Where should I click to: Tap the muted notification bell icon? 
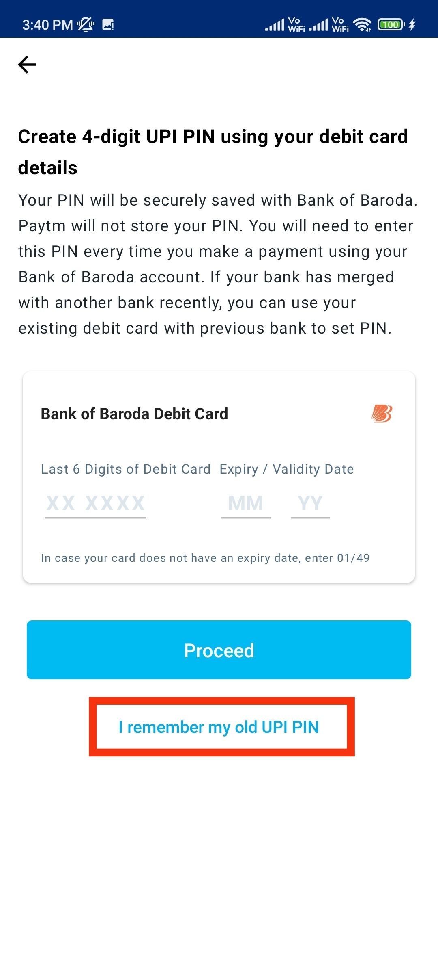pos(86,25)
